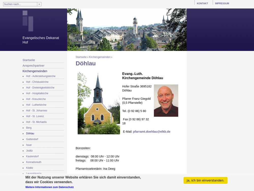254x191 pixels.
Task: Go to Startseite in sidebar
Action: [29, 60]
